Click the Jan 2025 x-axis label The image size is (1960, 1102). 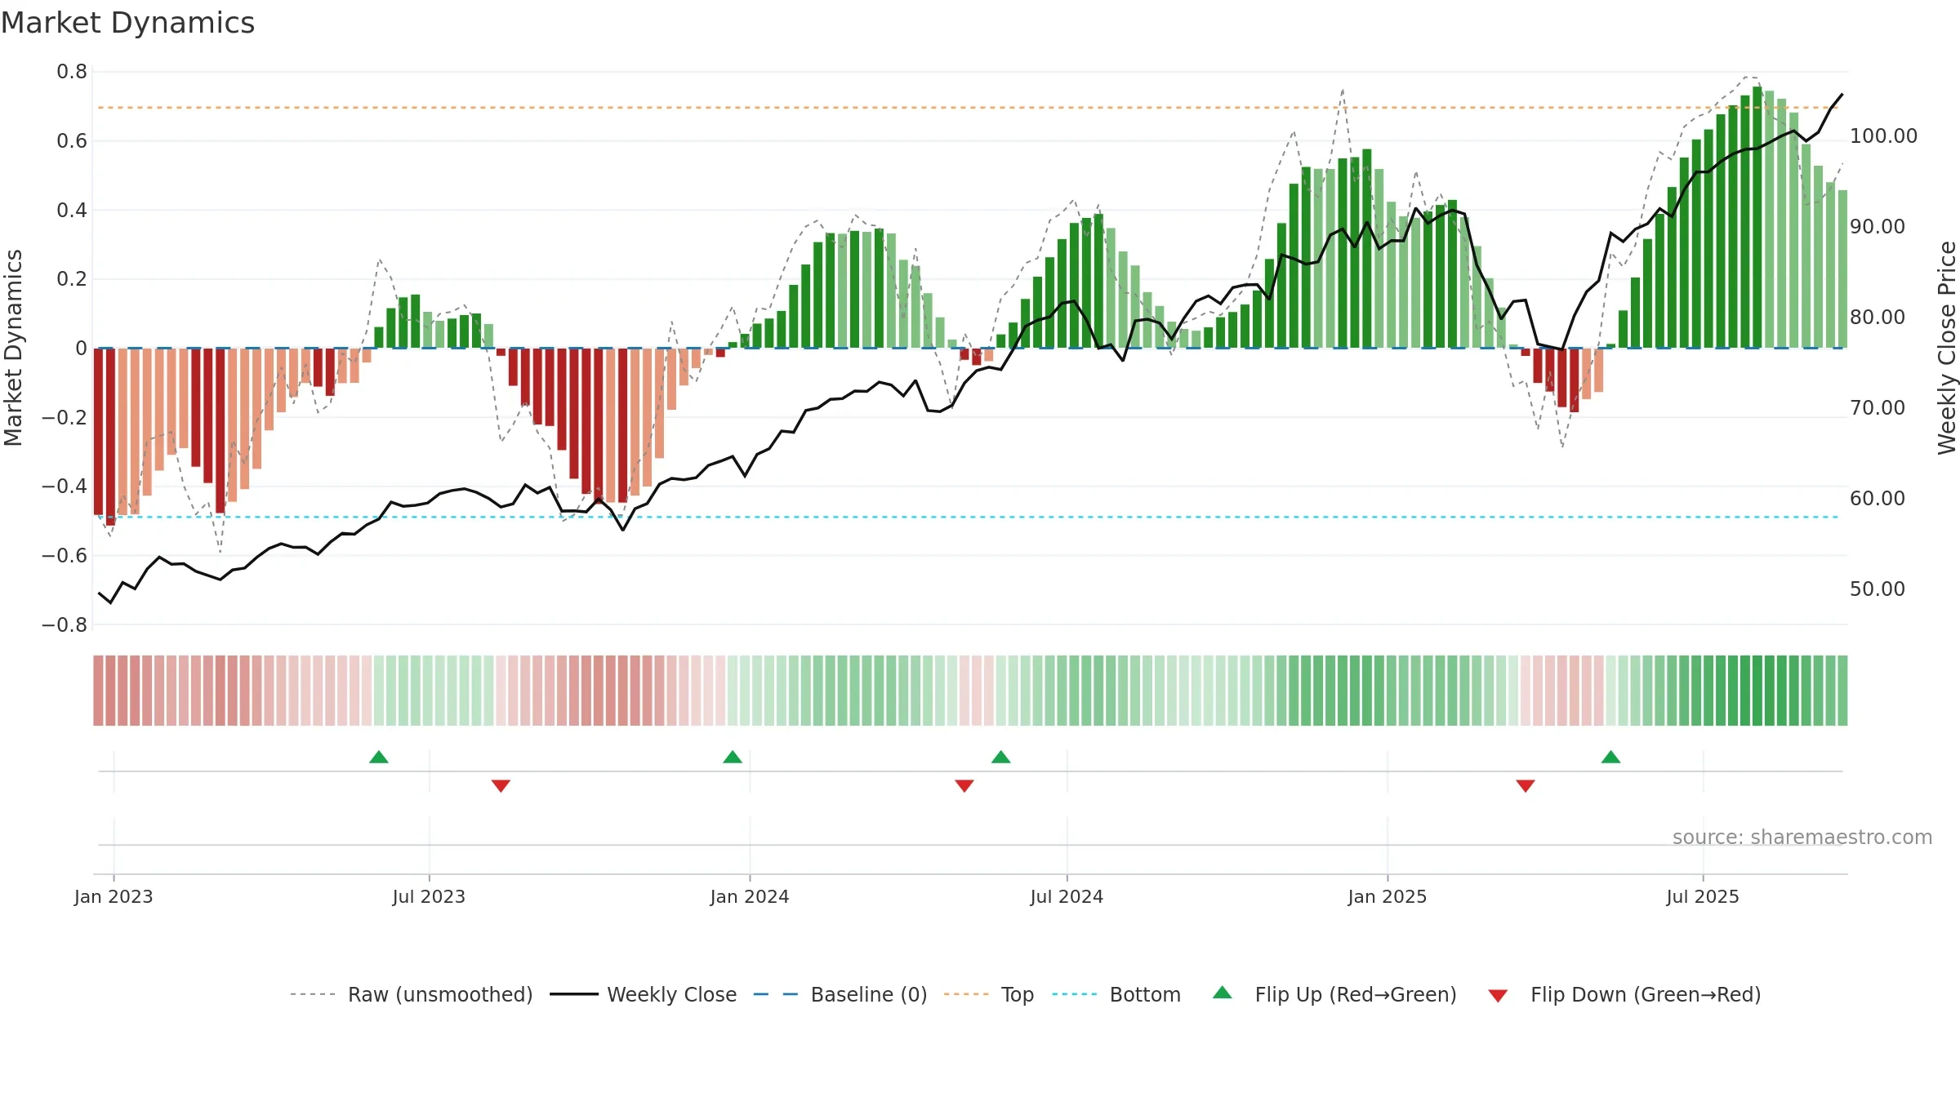coord(1388,896)
